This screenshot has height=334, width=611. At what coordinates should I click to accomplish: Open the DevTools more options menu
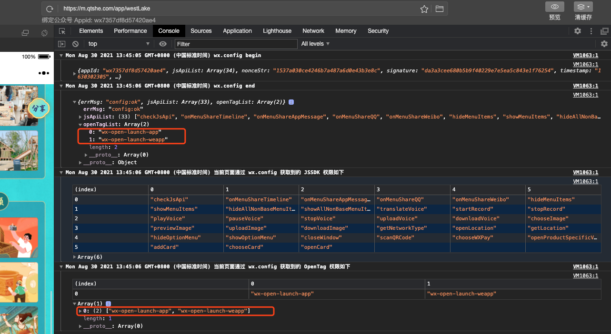pyautogui.click(x=591, y=31)
